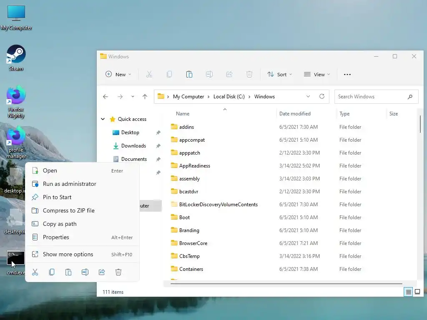Open the View dropdown
Screen dimensions: 427x320
tap(317, 74)
